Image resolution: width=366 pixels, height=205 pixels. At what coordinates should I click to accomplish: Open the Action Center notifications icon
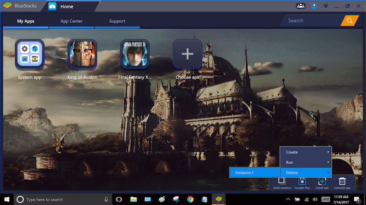click(x=357, y=200)
